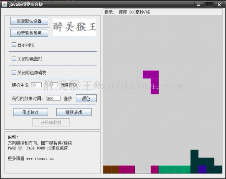Check the 关闭彩色障碍物 option

(x=14, y=73)
